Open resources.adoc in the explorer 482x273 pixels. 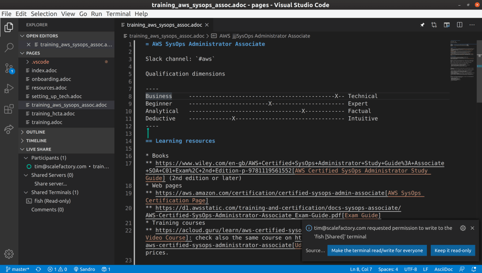coord(66,88)
